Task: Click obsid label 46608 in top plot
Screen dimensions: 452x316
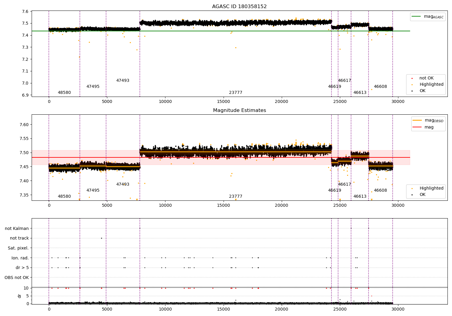Action: 380,87
